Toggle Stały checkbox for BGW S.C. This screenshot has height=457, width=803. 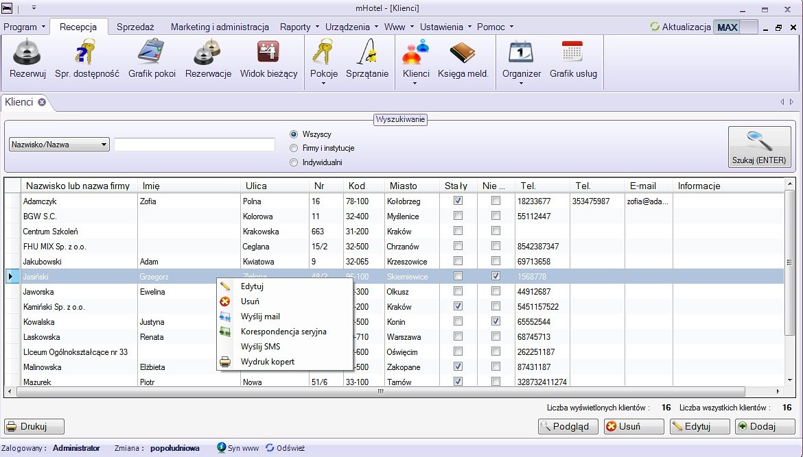pyautogui.click(x=458, y=216)
